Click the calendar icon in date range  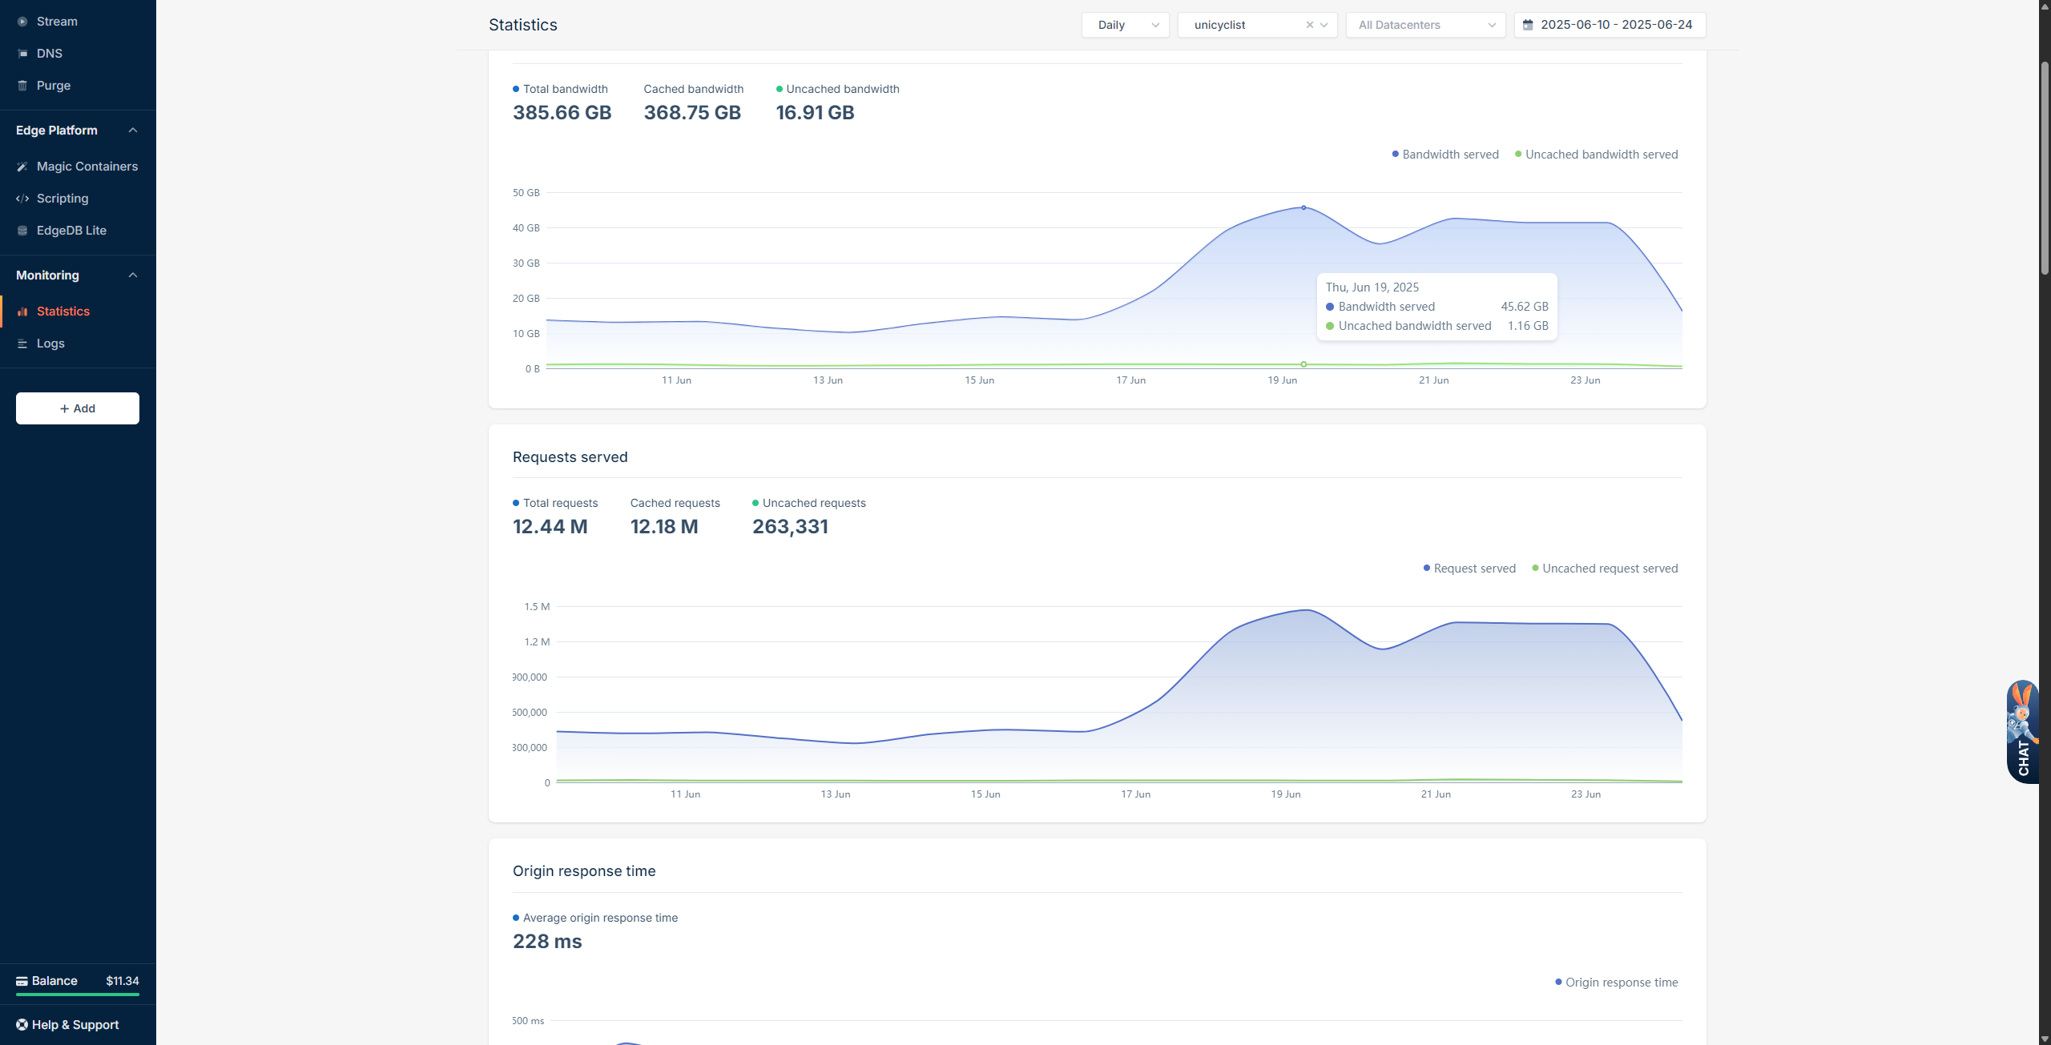[1528, 25]
